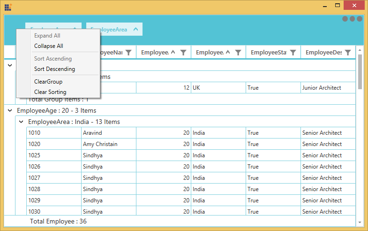The width and height of the screenshot is (368, 231).
Task: Collapse the topmost group row chevron
Action: tap(10, 65)
